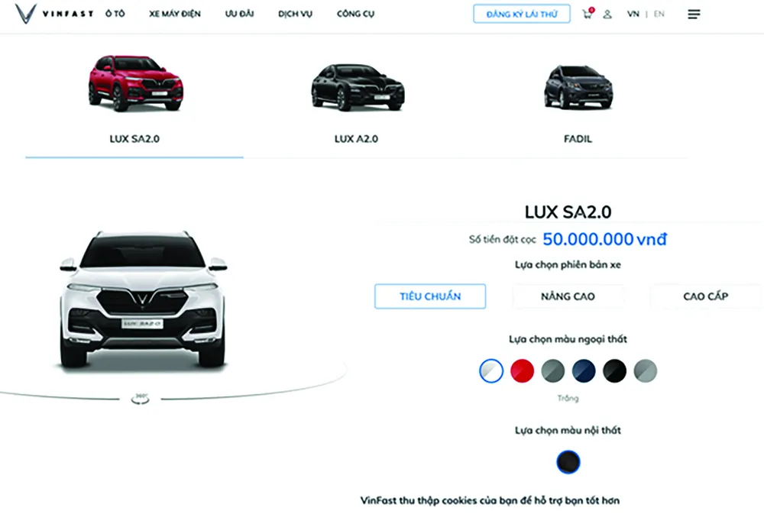Open the DỊCH VỤ menu
Image resolution: width=764 pixels, height=514 pixels.
point(295,14)
